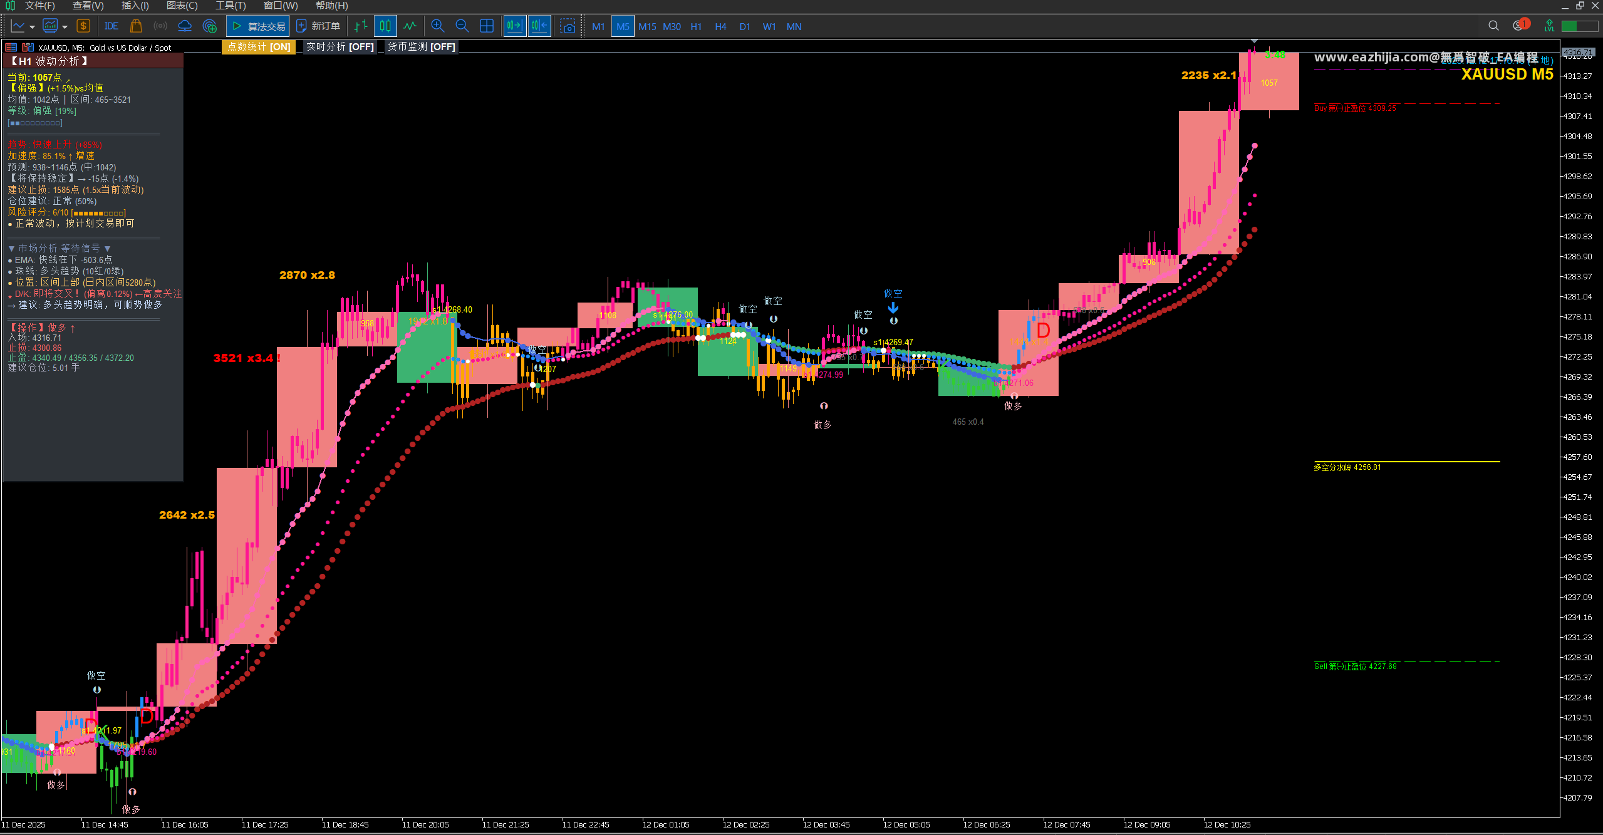Click the 2235 x2.1 range label
1603x835 pixels.
(1209, 75)
